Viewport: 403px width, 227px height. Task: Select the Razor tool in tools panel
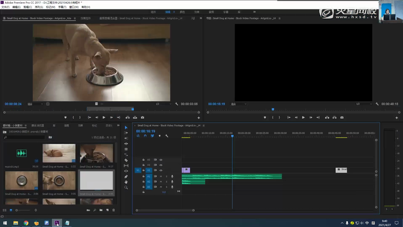click(126, 160)
